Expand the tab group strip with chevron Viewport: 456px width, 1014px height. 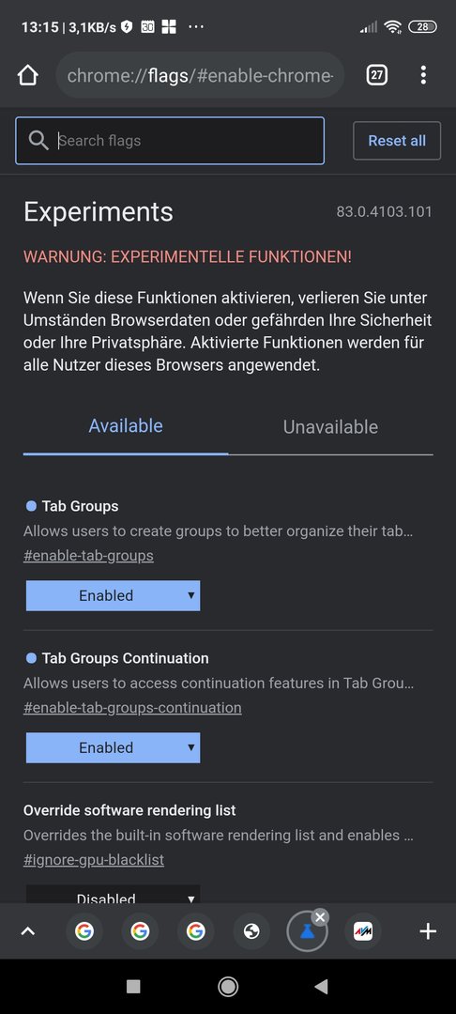(x=28, y=931)
